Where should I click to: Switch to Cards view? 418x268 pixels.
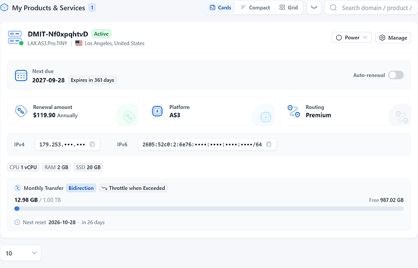(220, 8)
